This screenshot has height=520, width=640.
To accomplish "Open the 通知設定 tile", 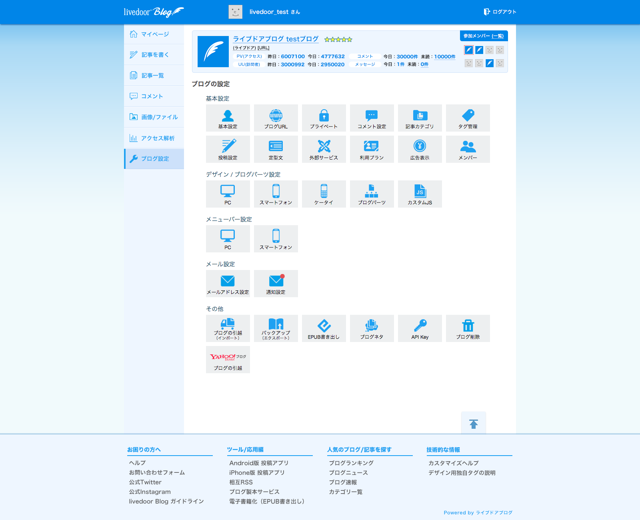I will pos(276,284).
